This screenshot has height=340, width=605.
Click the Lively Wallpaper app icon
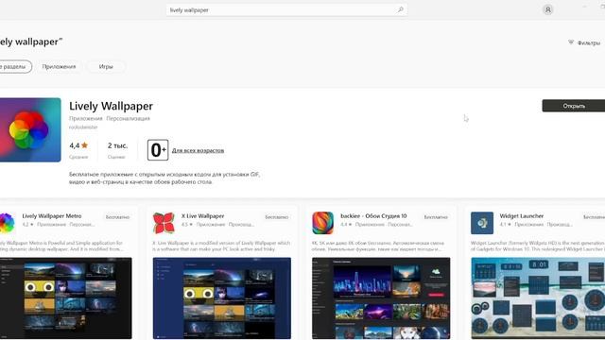[30, 130]
